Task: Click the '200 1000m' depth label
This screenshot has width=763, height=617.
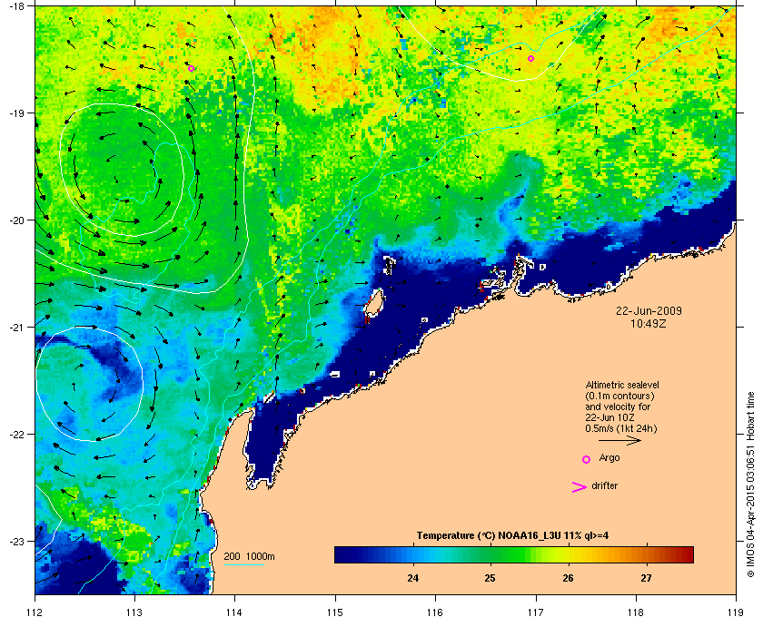Action: coord(249,557)
